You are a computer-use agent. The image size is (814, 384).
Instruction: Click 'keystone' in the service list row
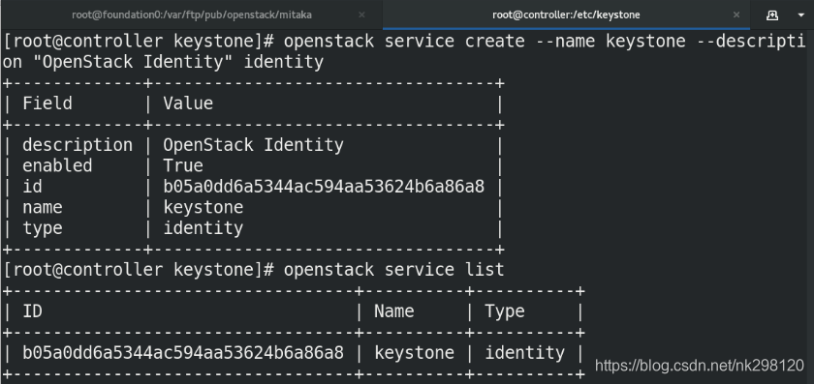415,352
